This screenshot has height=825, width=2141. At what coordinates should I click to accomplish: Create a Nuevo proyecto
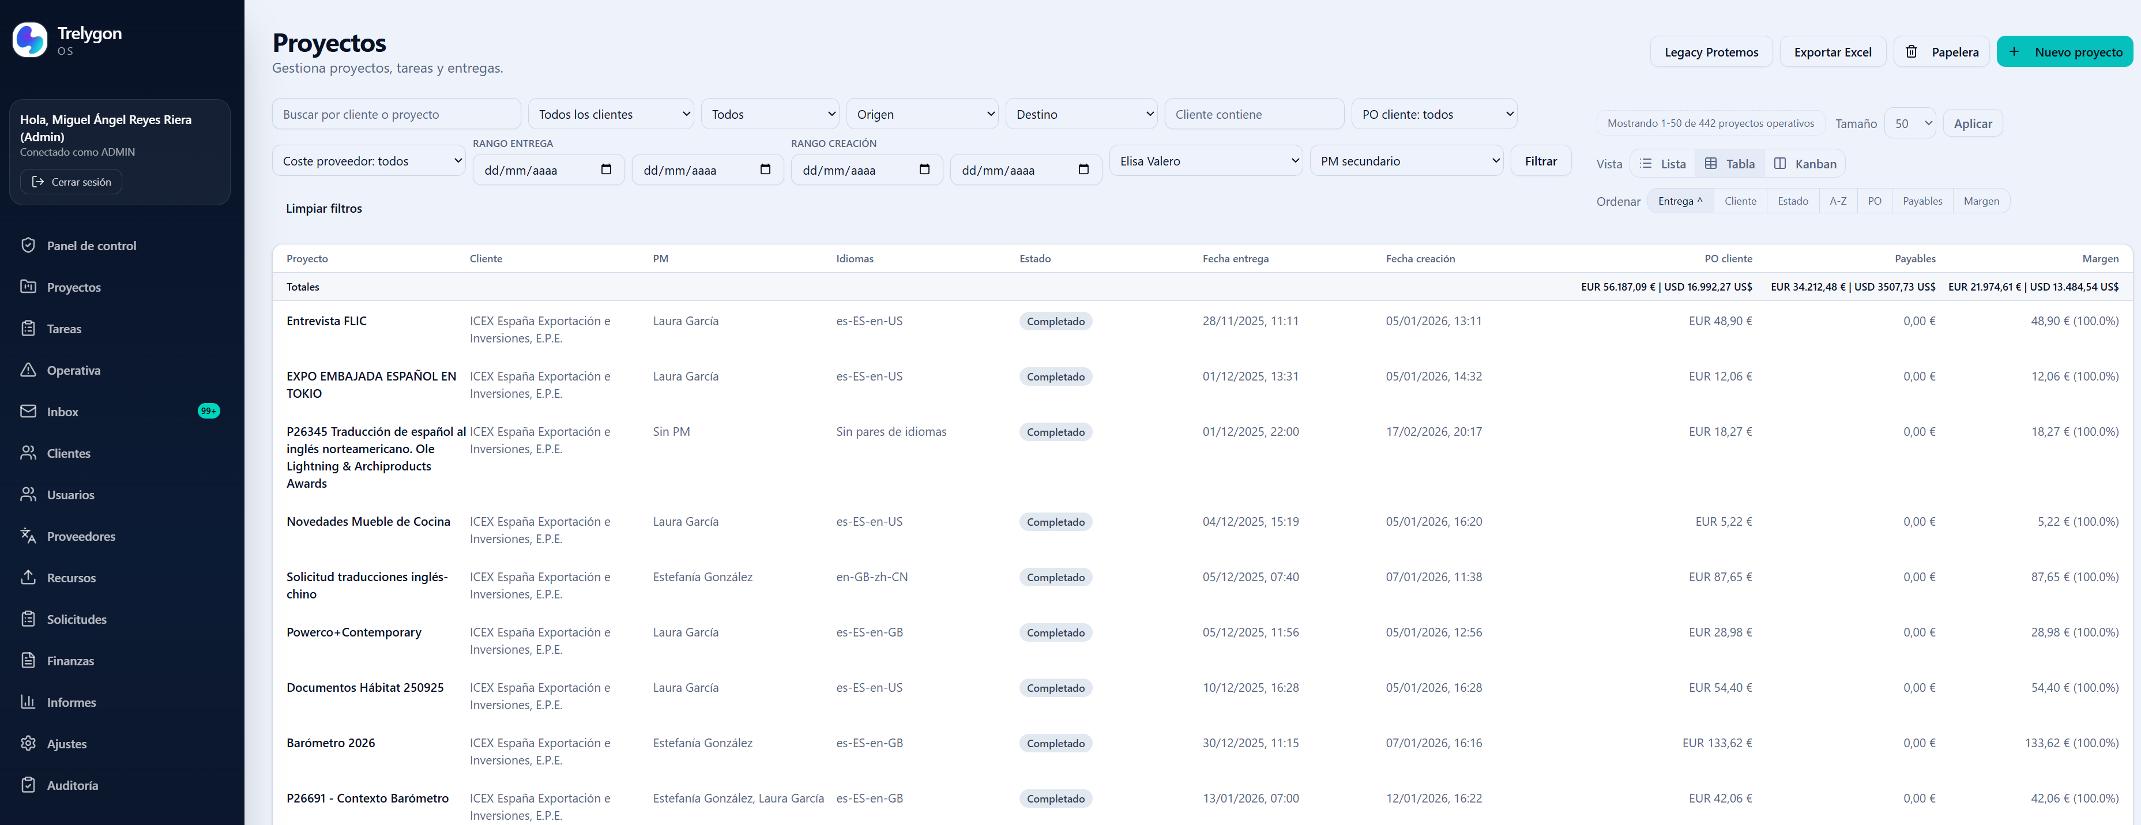pos(2066,51)
